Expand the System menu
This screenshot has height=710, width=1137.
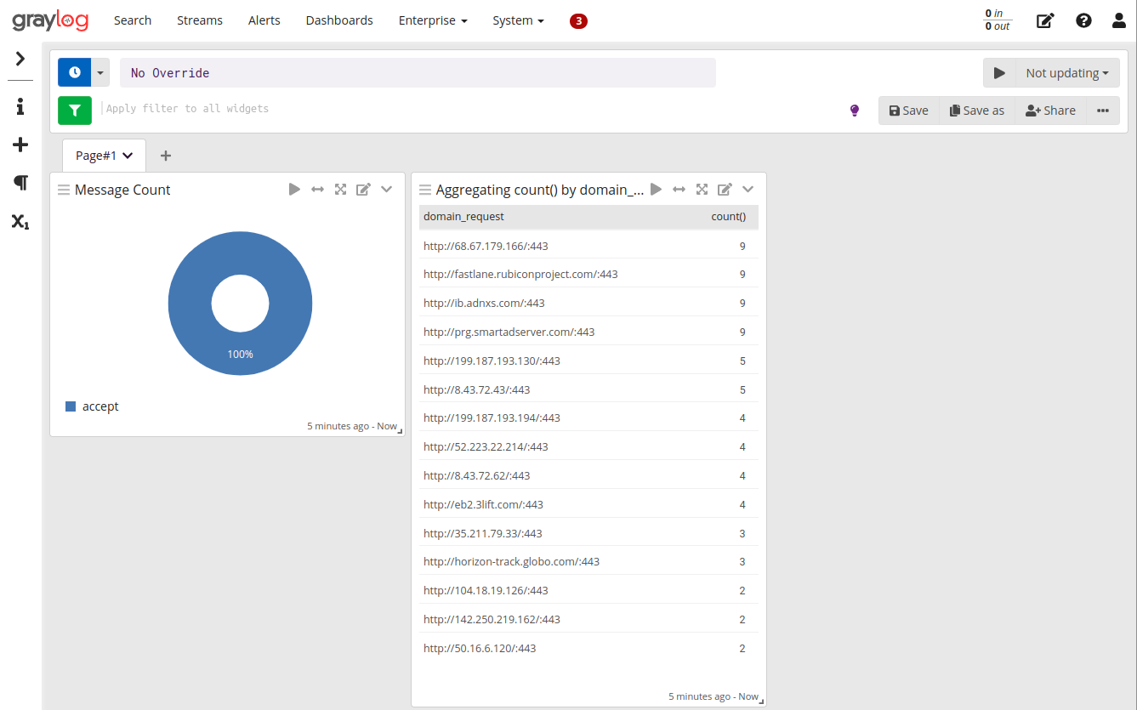(518, 20)
